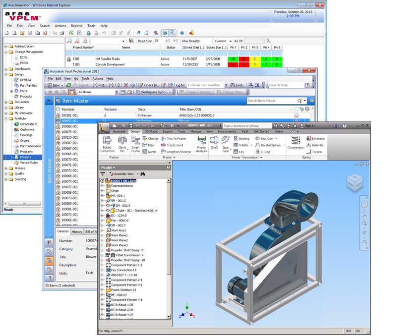
Task: Select the Shaft generator tool
Action: [x=214, y=142]
